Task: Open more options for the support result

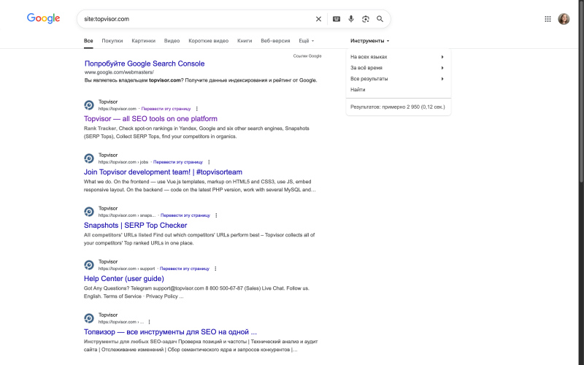Action: click(215, 269)
